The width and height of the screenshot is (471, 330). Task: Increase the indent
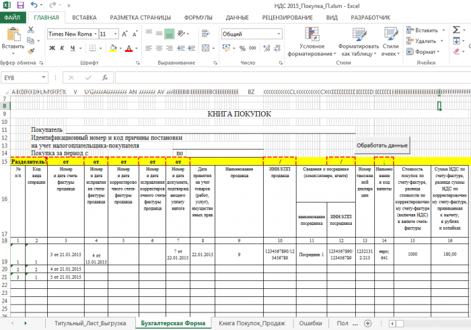(191, 48)
